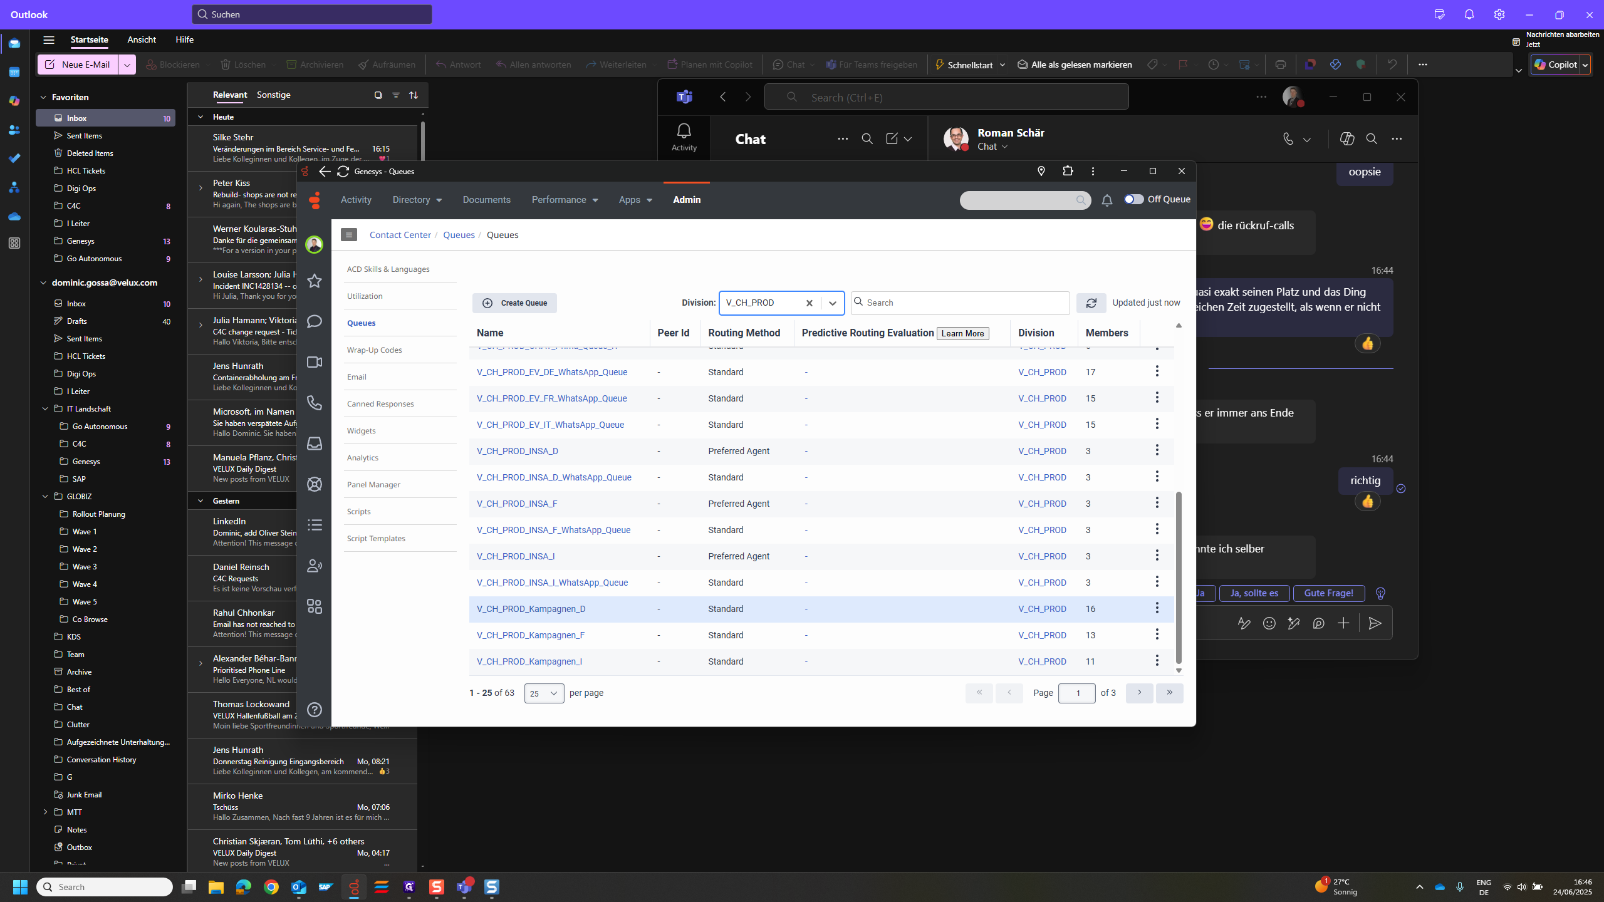Click the Genesys window back arrow

point(325,172)
